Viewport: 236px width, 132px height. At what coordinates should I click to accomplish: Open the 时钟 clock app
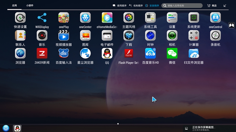coord(150,36)
